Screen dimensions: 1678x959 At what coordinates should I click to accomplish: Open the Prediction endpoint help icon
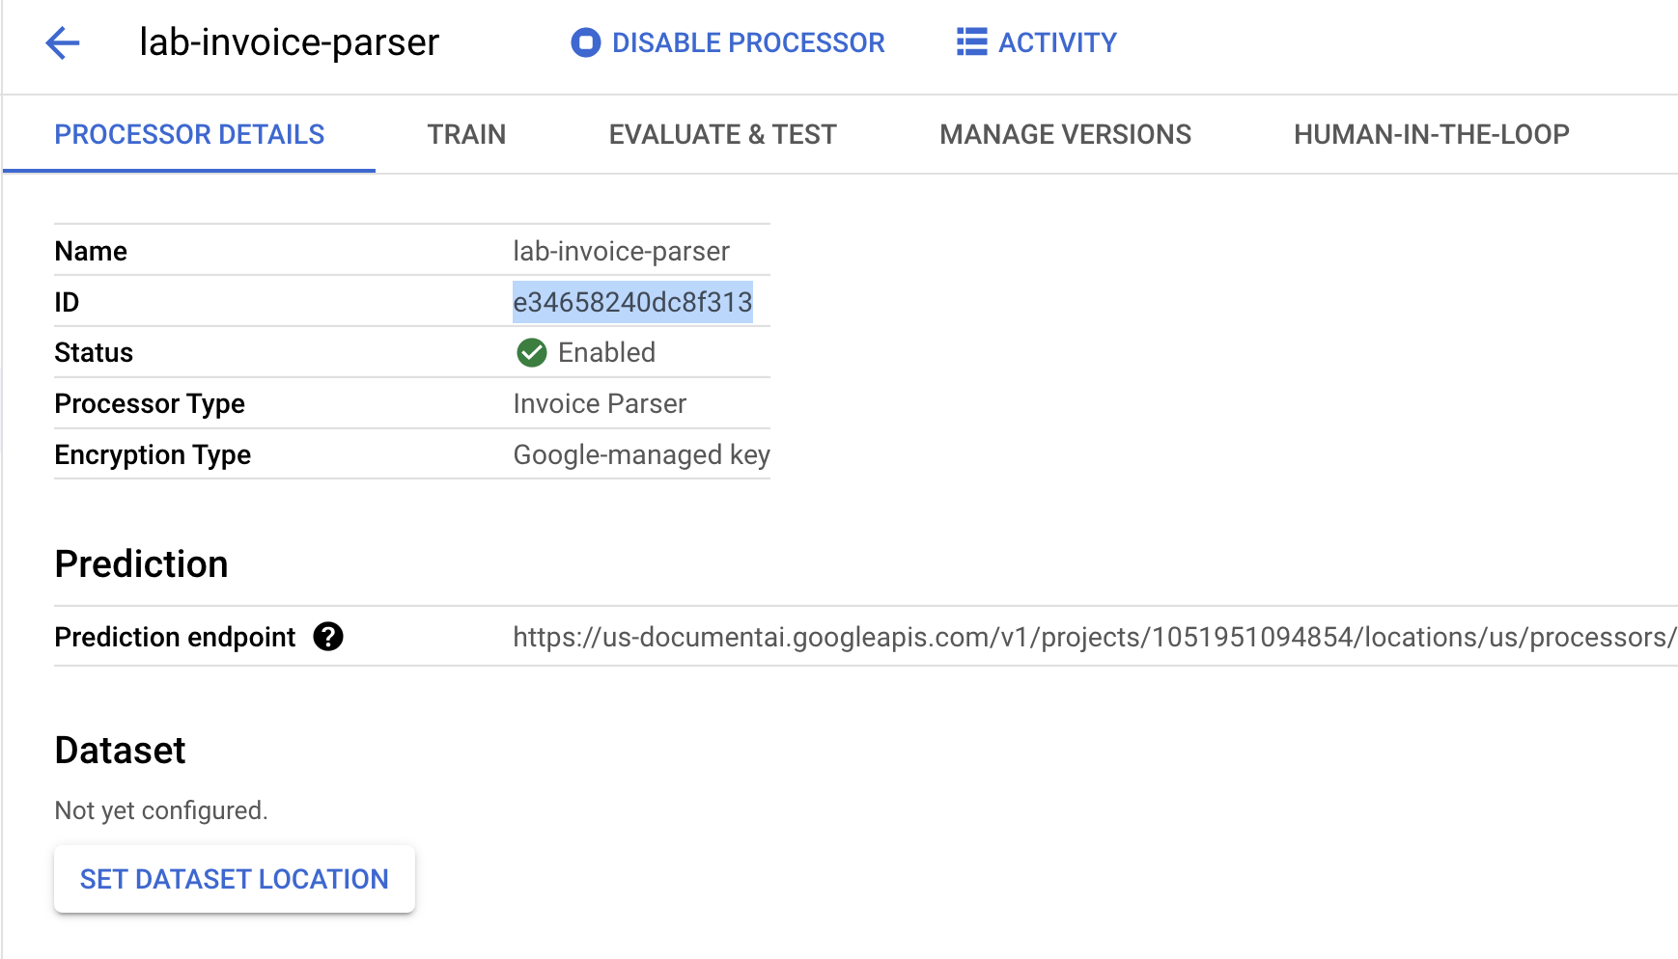pyautogui.click(x=328, y=637)
